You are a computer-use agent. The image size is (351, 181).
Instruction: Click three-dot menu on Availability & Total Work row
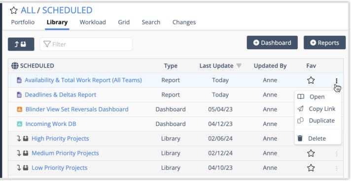[x=336, y=81]
